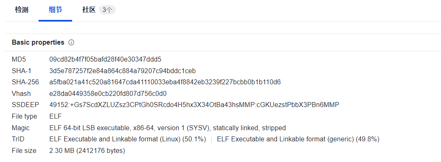Click the Basic properties heading
The height and width of the screenshot is (162, 441).
(38, 43)
